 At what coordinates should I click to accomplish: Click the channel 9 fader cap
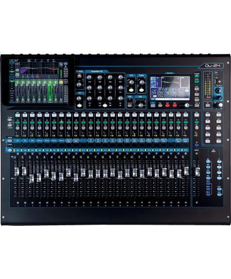[x=76, y=177]
